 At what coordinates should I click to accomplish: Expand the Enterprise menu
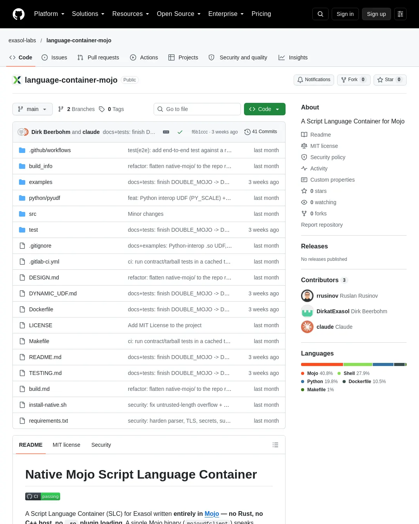[x=226, y=14]
